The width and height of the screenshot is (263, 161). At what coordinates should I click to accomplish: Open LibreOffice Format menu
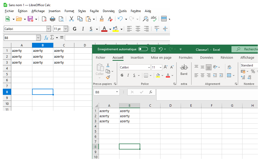coord(69,11)
